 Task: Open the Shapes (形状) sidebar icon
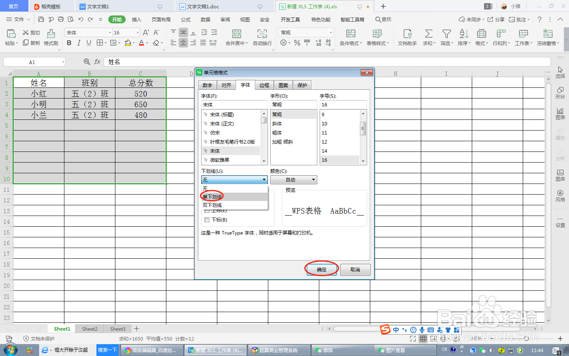coord(560,90)
